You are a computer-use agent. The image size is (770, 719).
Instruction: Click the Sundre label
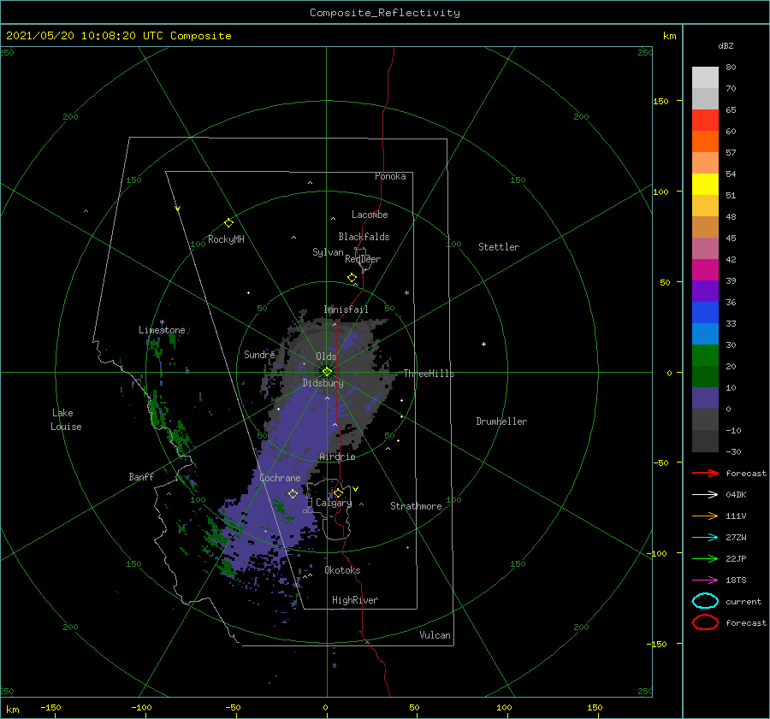[259, 354]
